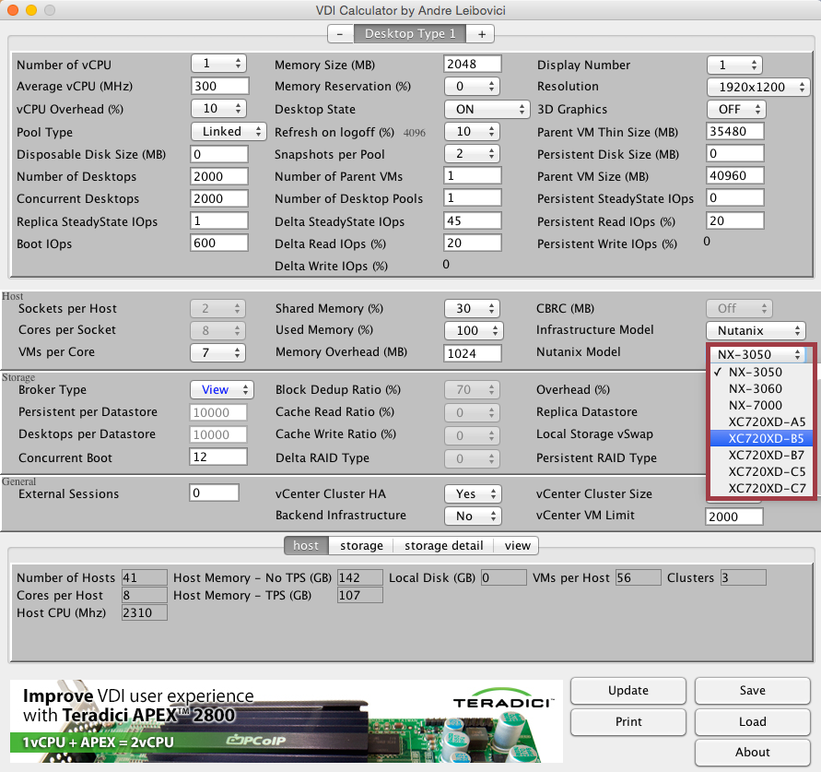This screenshot has width=821, height=772.
Task: Open the Snapshots per Pool dropdown
Action: point(472,153)
